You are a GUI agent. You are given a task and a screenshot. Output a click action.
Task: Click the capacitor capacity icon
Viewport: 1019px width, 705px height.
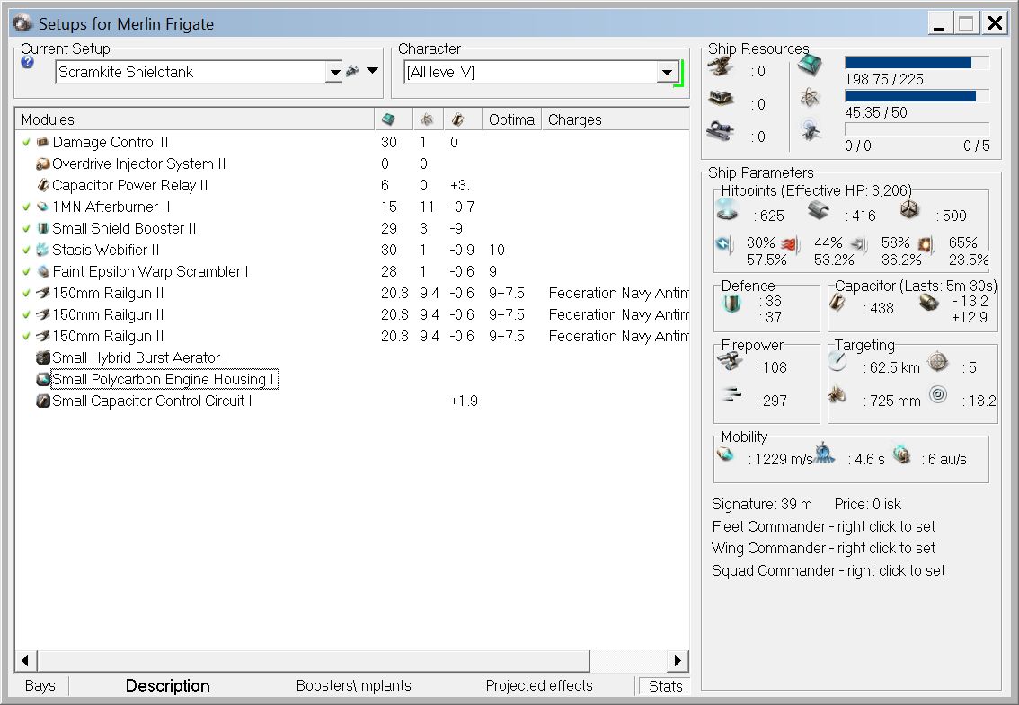click(x=837, y=302)
